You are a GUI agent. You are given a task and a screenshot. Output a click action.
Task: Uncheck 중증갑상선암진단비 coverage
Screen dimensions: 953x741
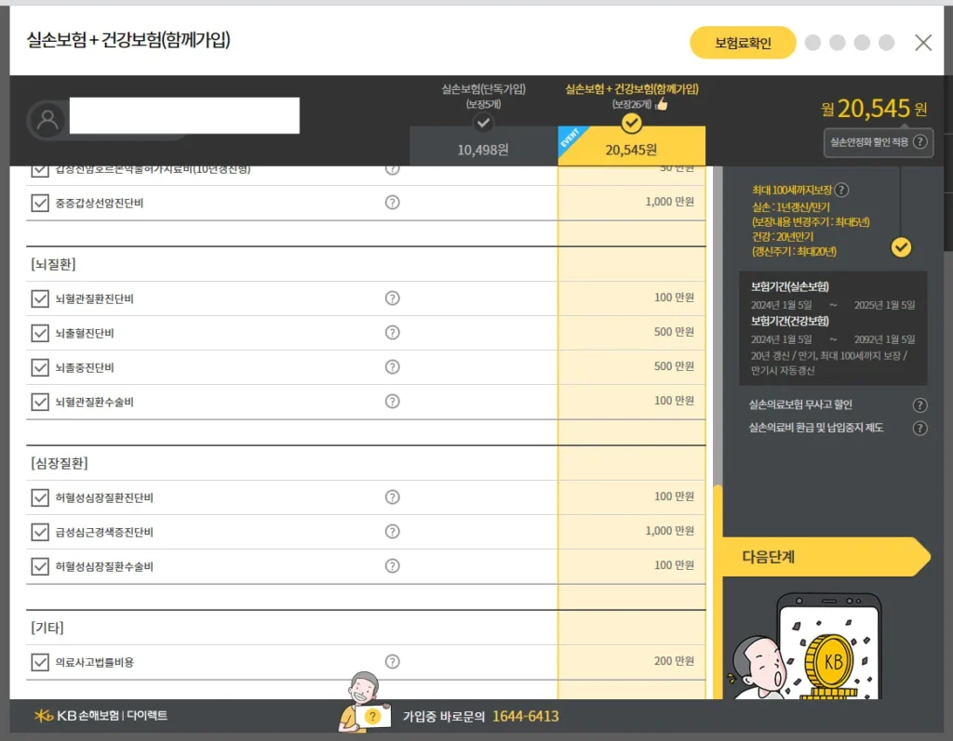[x=40, y=203]
